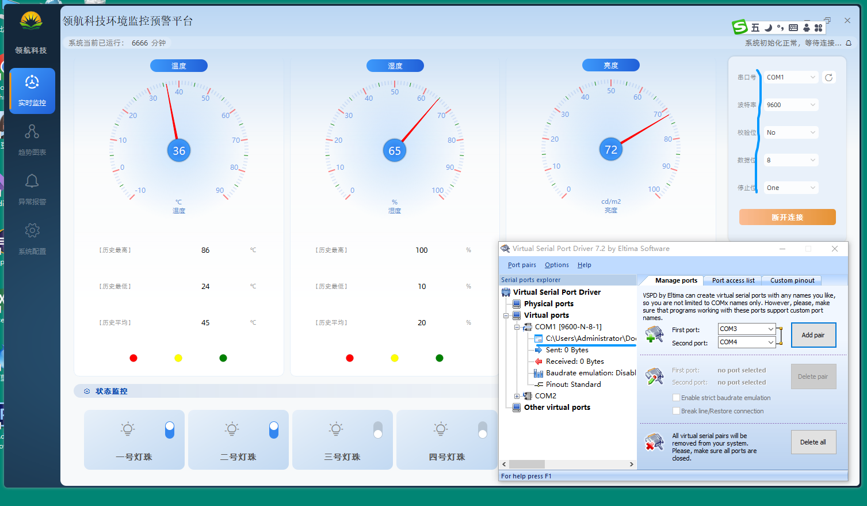Open the Second port COM4 dropdown

pos(747,342)
